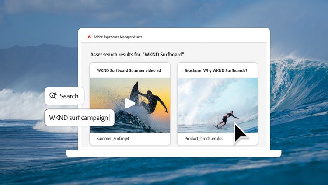Play the WKND Surfboard Summer video
Screen dimensions: 328x185
coord(130,104)
